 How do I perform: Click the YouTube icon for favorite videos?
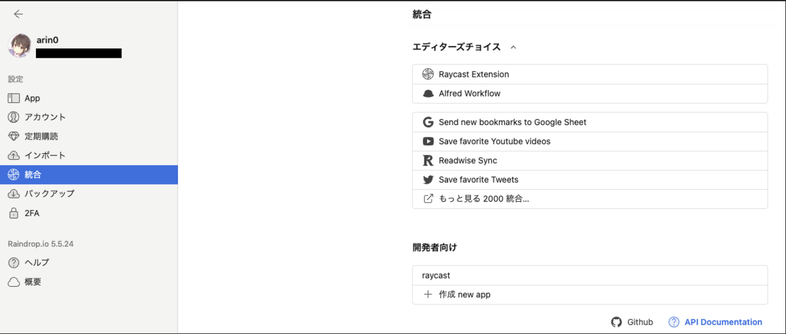(428, 141)
